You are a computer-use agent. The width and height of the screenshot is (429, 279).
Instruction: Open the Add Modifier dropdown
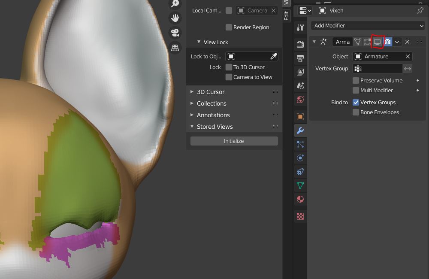[368, 26]
